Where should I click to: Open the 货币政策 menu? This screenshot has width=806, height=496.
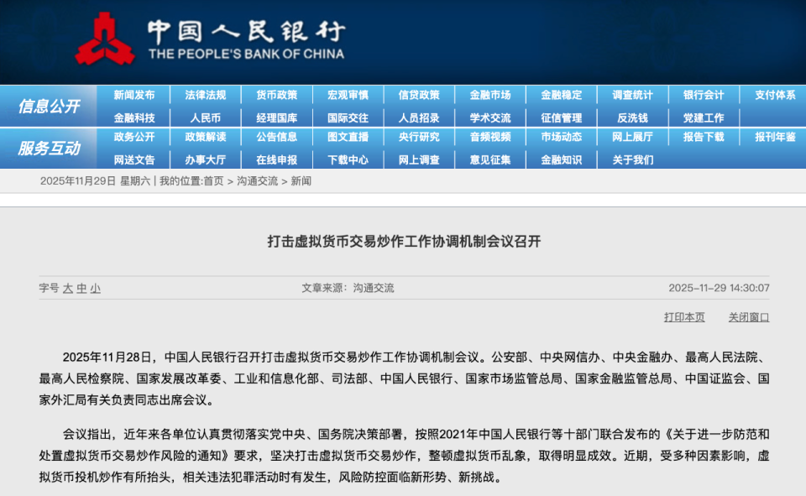point(276,94)
